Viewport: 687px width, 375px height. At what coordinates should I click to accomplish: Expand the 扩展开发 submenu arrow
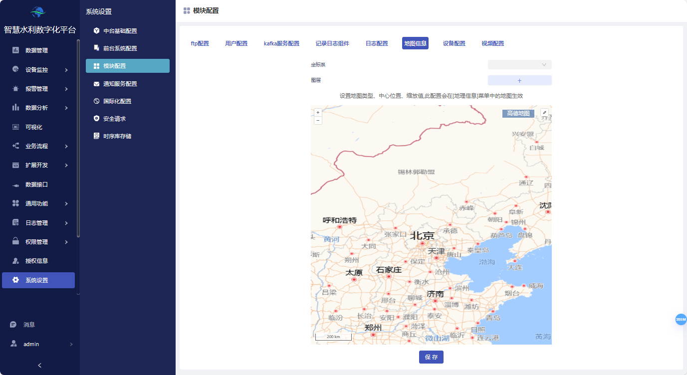click(x=66, y=165)
